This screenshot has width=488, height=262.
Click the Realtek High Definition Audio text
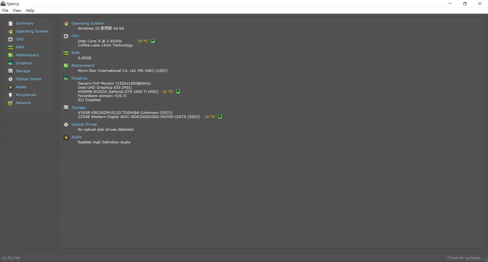pyautogui.click(x=104, y=143)
